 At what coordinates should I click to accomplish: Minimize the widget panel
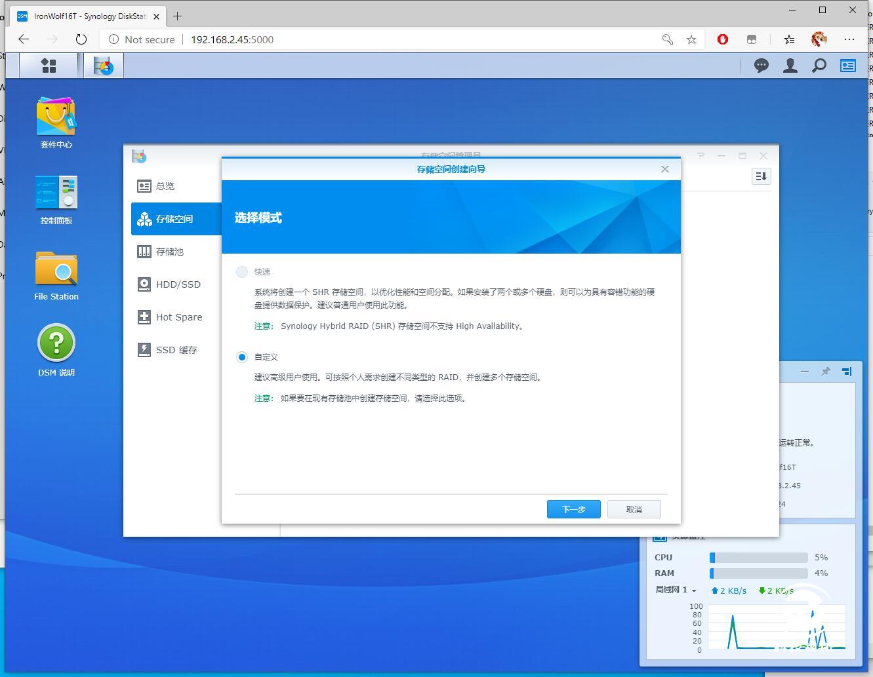click(805, 372)
